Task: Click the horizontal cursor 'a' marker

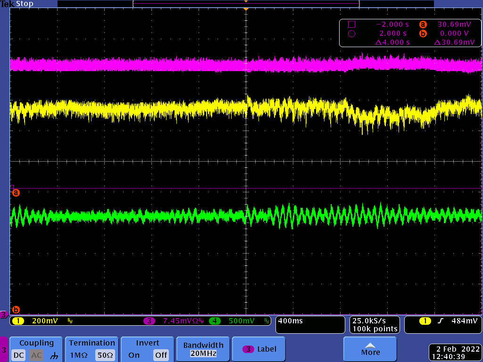Action: [16, 193]
